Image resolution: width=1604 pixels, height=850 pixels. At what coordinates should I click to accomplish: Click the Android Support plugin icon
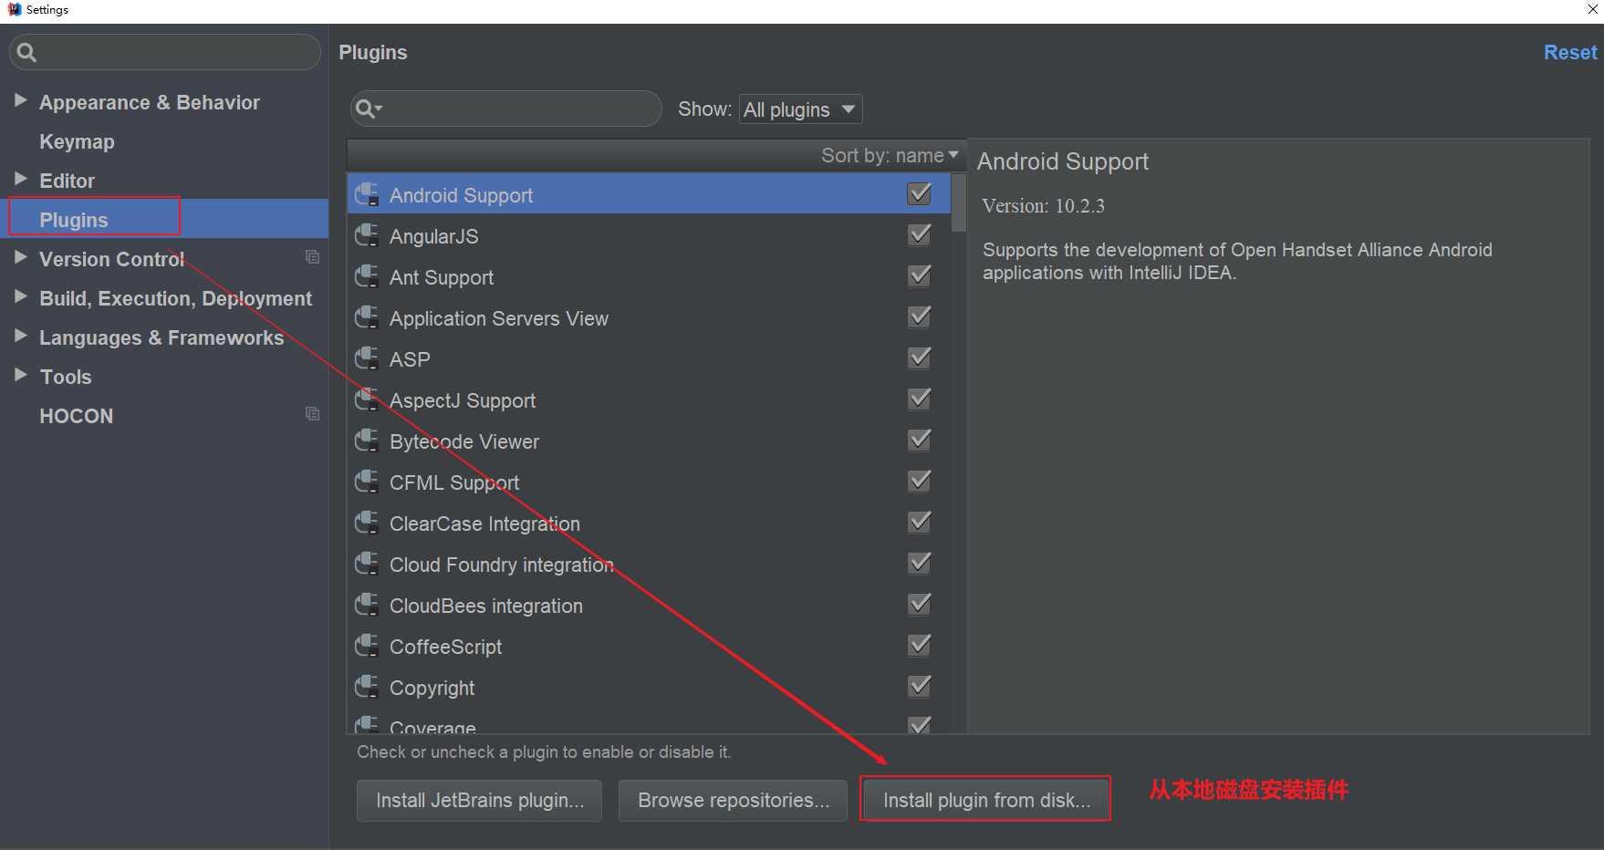click(367, 194)
